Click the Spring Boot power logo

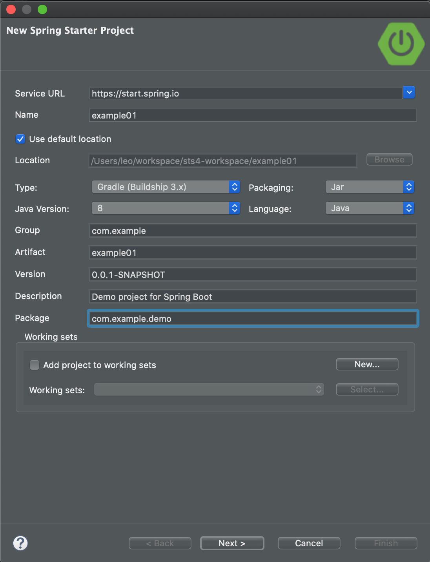point(401,44)
